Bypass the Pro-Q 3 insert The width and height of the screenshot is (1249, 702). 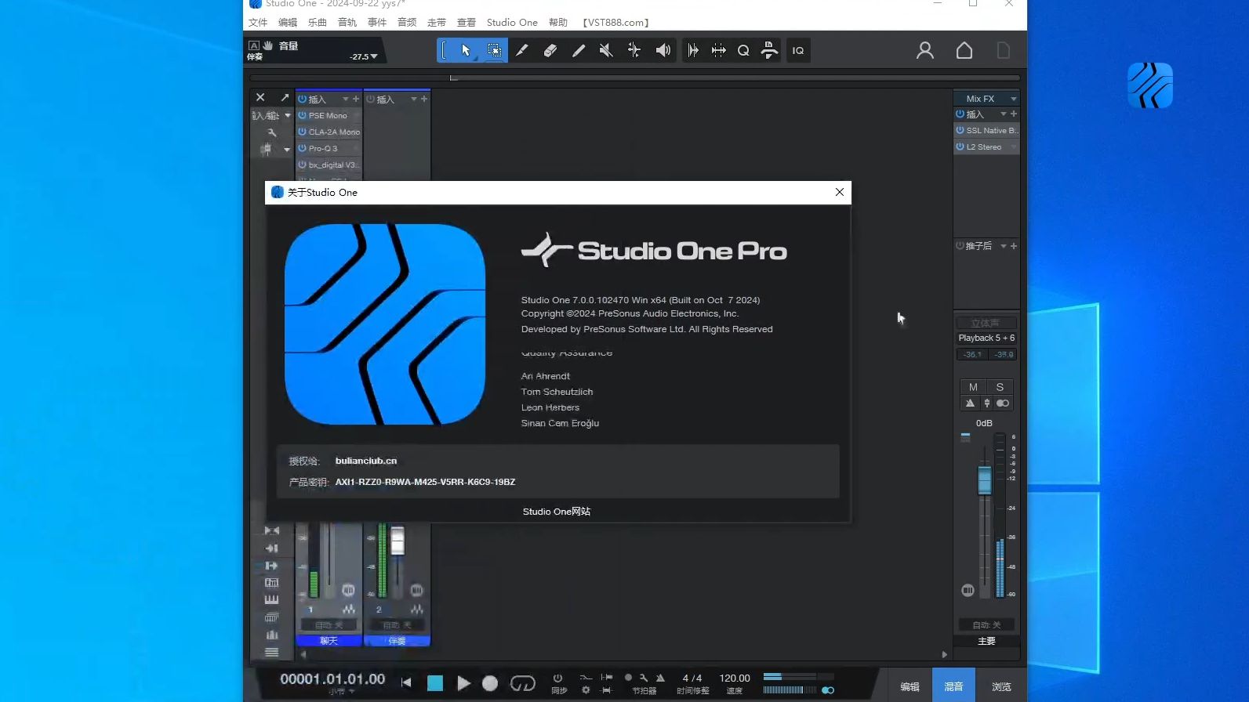click(302, 148)
